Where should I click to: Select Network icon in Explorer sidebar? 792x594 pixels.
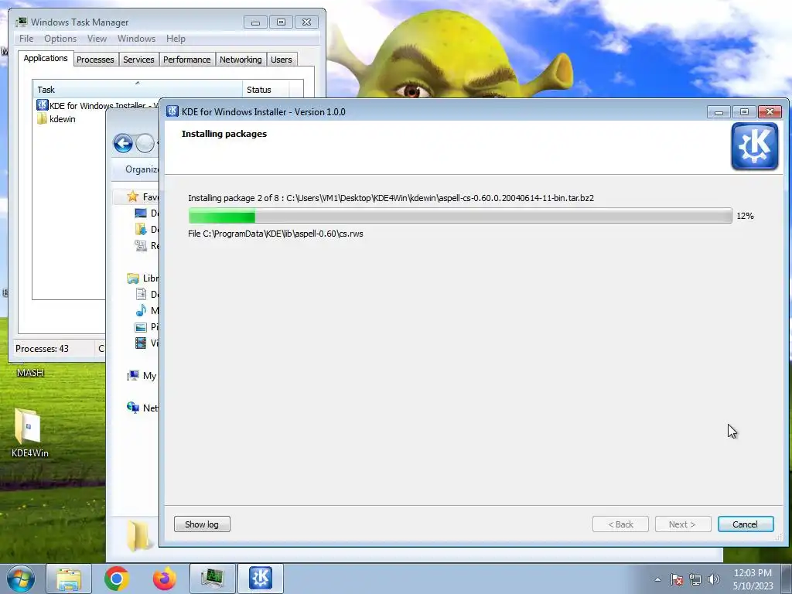pos(133,408)
